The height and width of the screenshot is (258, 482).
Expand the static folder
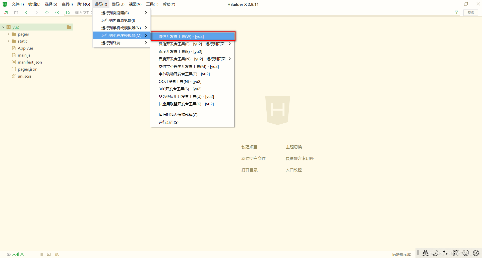coord(8,41)
